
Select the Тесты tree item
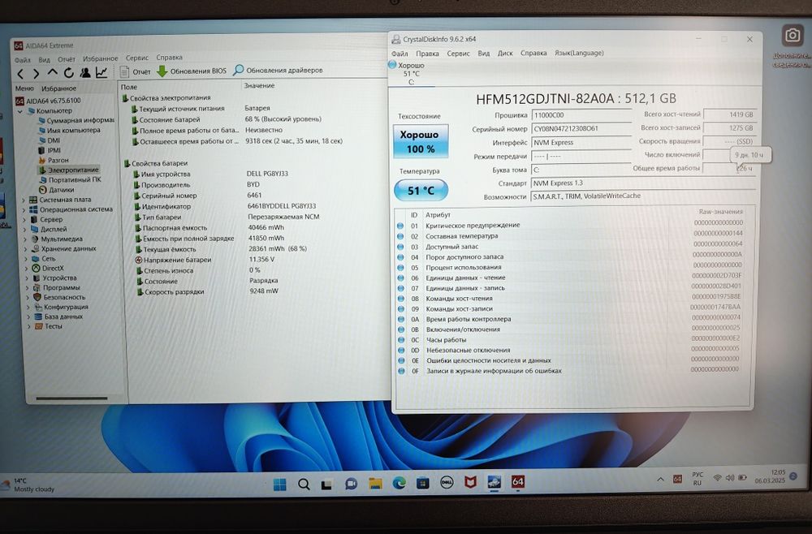pyautogui.click(x=48, y=326)
